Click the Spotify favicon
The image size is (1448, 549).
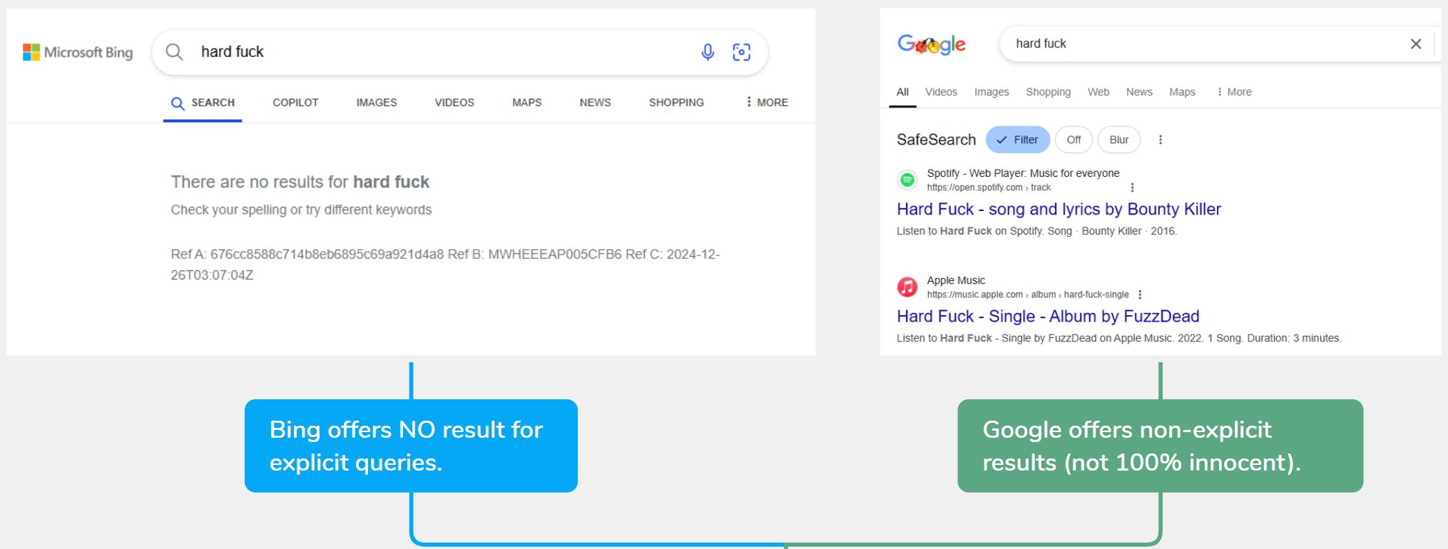click(907, 180)
